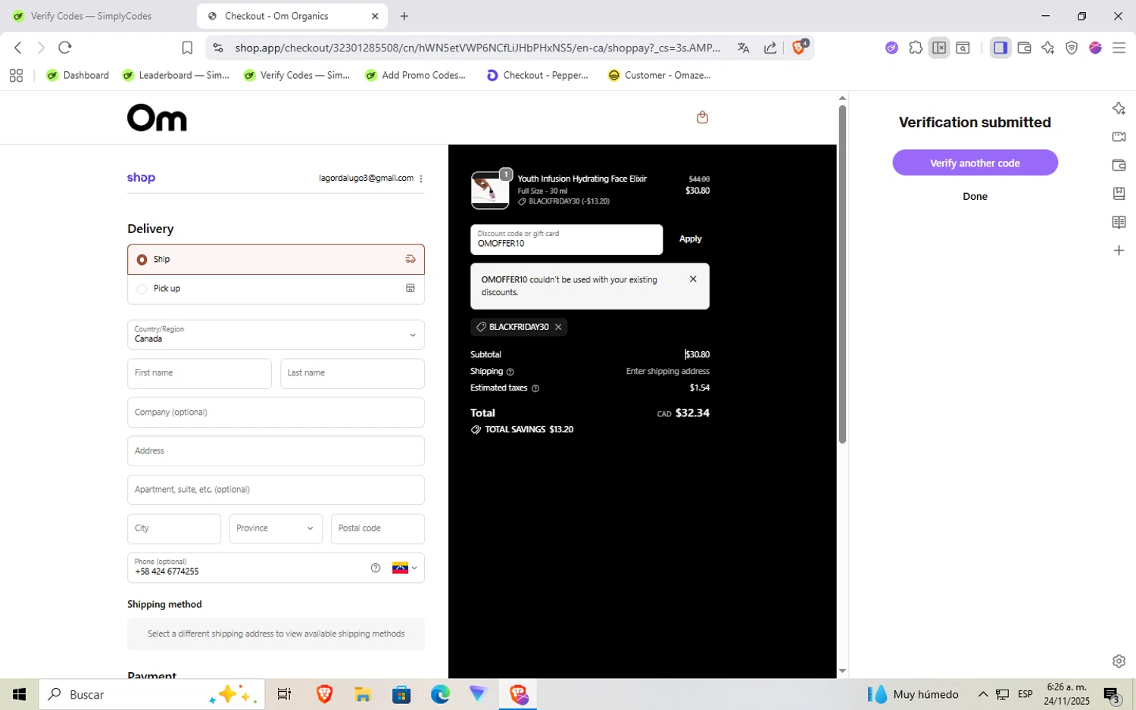Image resolution: width=1136 pixels, height=710 pixels.
Task: Click the Postal code field
Action: pyautogui.click(x=377, y=528)
